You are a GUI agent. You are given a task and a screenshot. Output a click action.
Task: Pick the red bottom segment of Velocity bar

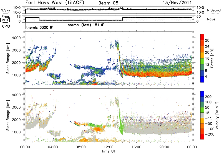click(202, 136)
